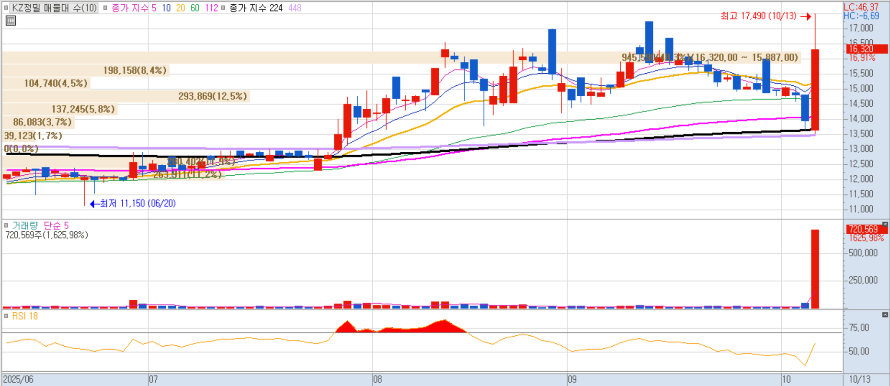Viewport: 890px width, 386px height.
Task: Click the 단순 5 volume average label
Action: pyautogui.click(x=56, y=225)
